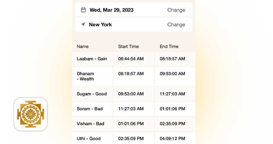Click the Name column header

click(83, 46)
